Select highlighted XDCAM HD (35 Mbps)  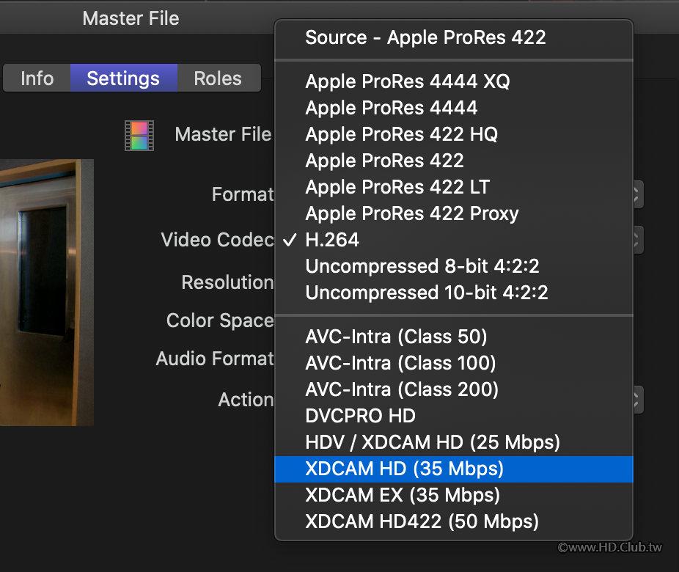(454, 469)
